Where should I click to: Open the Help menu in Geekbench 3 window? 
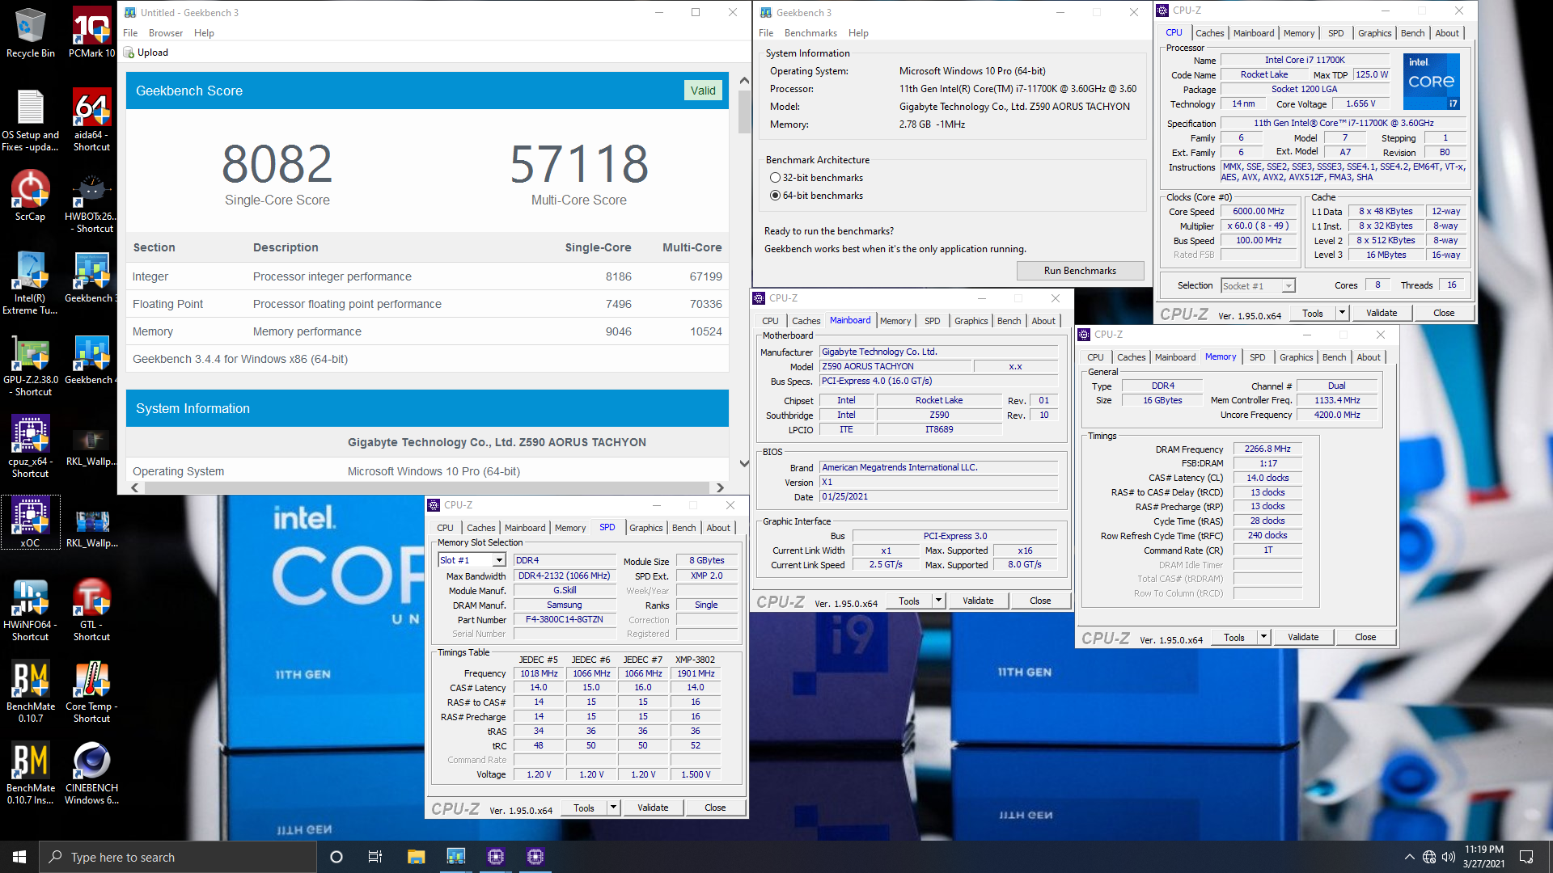[858, 33]
